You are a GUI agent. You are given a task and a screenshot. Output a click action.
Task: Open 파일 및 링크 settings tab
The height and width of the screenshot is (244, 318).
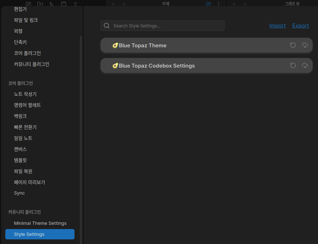40,20
